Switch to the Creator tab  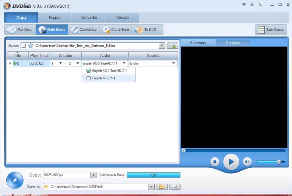[122, 18]
